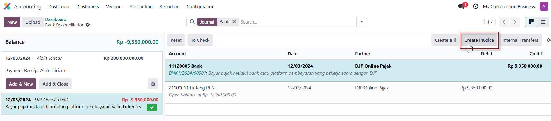The height and width of the screenshot is (121, 551).
Task: Click the Credit column header
Action: (x=536, y=54)
